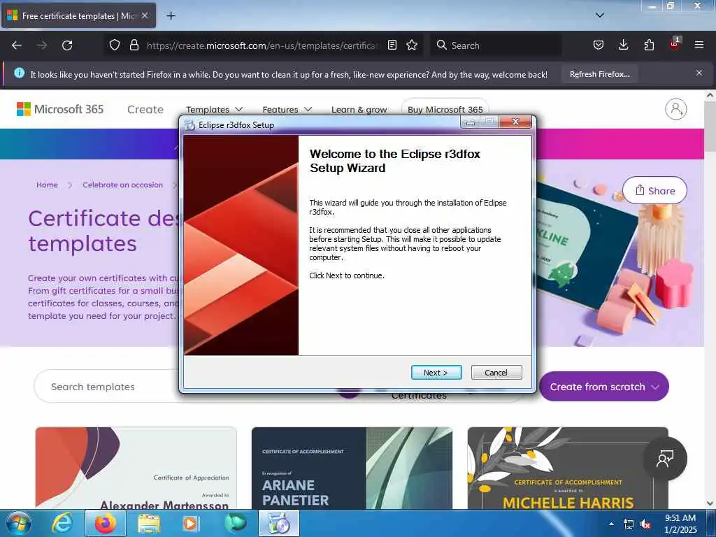This screenshot has height=537, width=716.
Task: Open Windows Explorer folder from taskbar
Action: (x=149, y=524)
